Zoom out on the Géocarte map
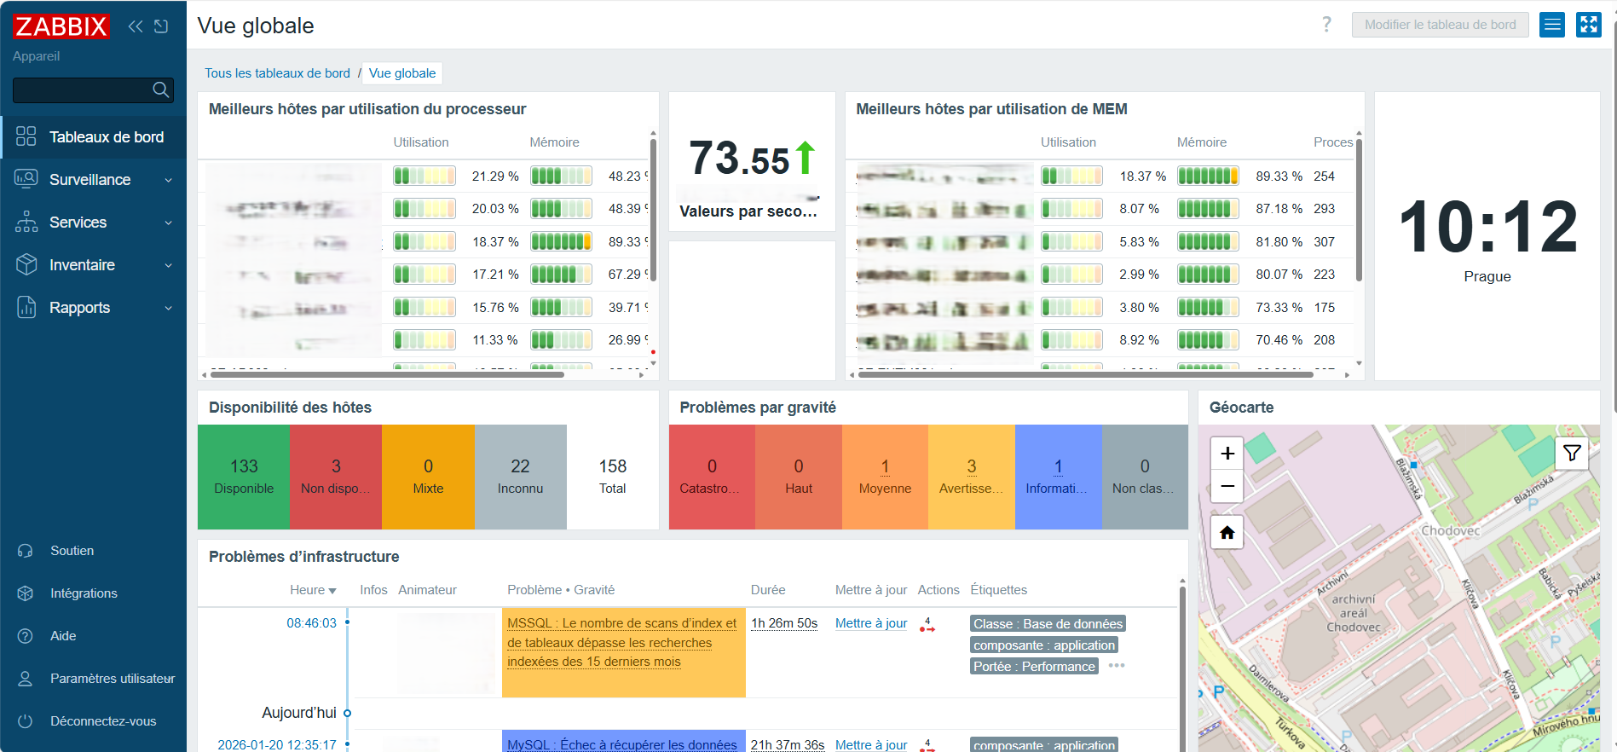 click(1227, 486)
